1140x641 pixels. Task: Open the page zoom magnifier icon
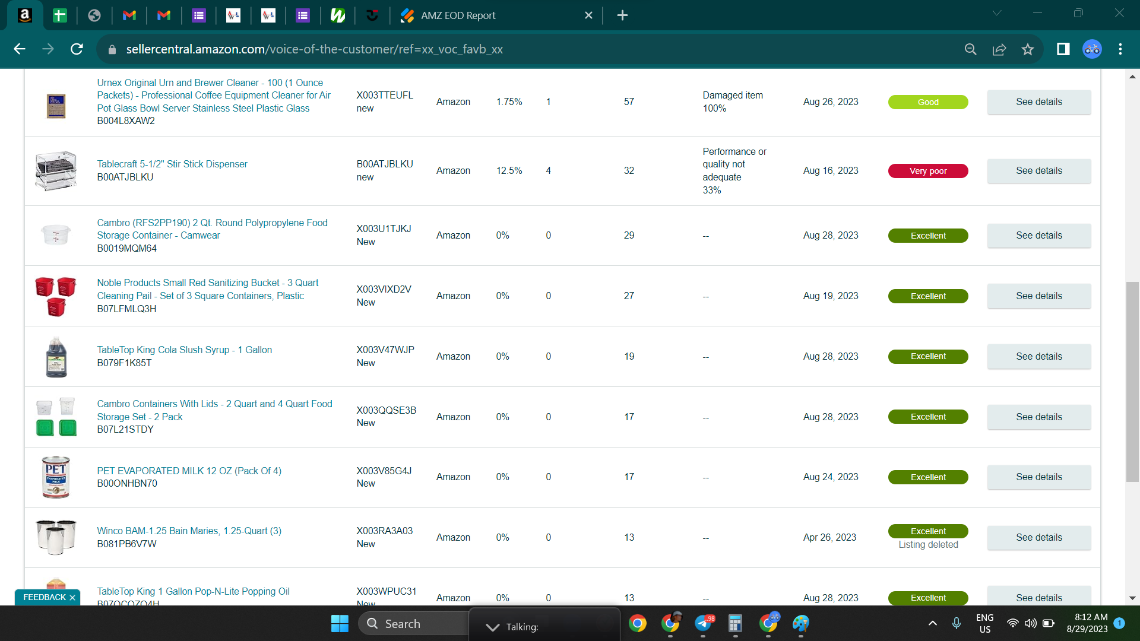971,49
